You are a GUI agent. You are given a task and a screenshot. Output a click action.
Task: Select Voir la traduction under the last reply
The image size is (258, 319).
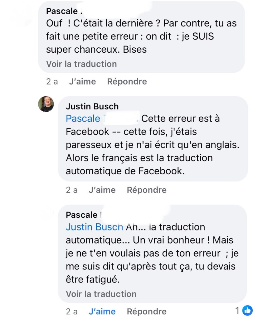point(101,294)
